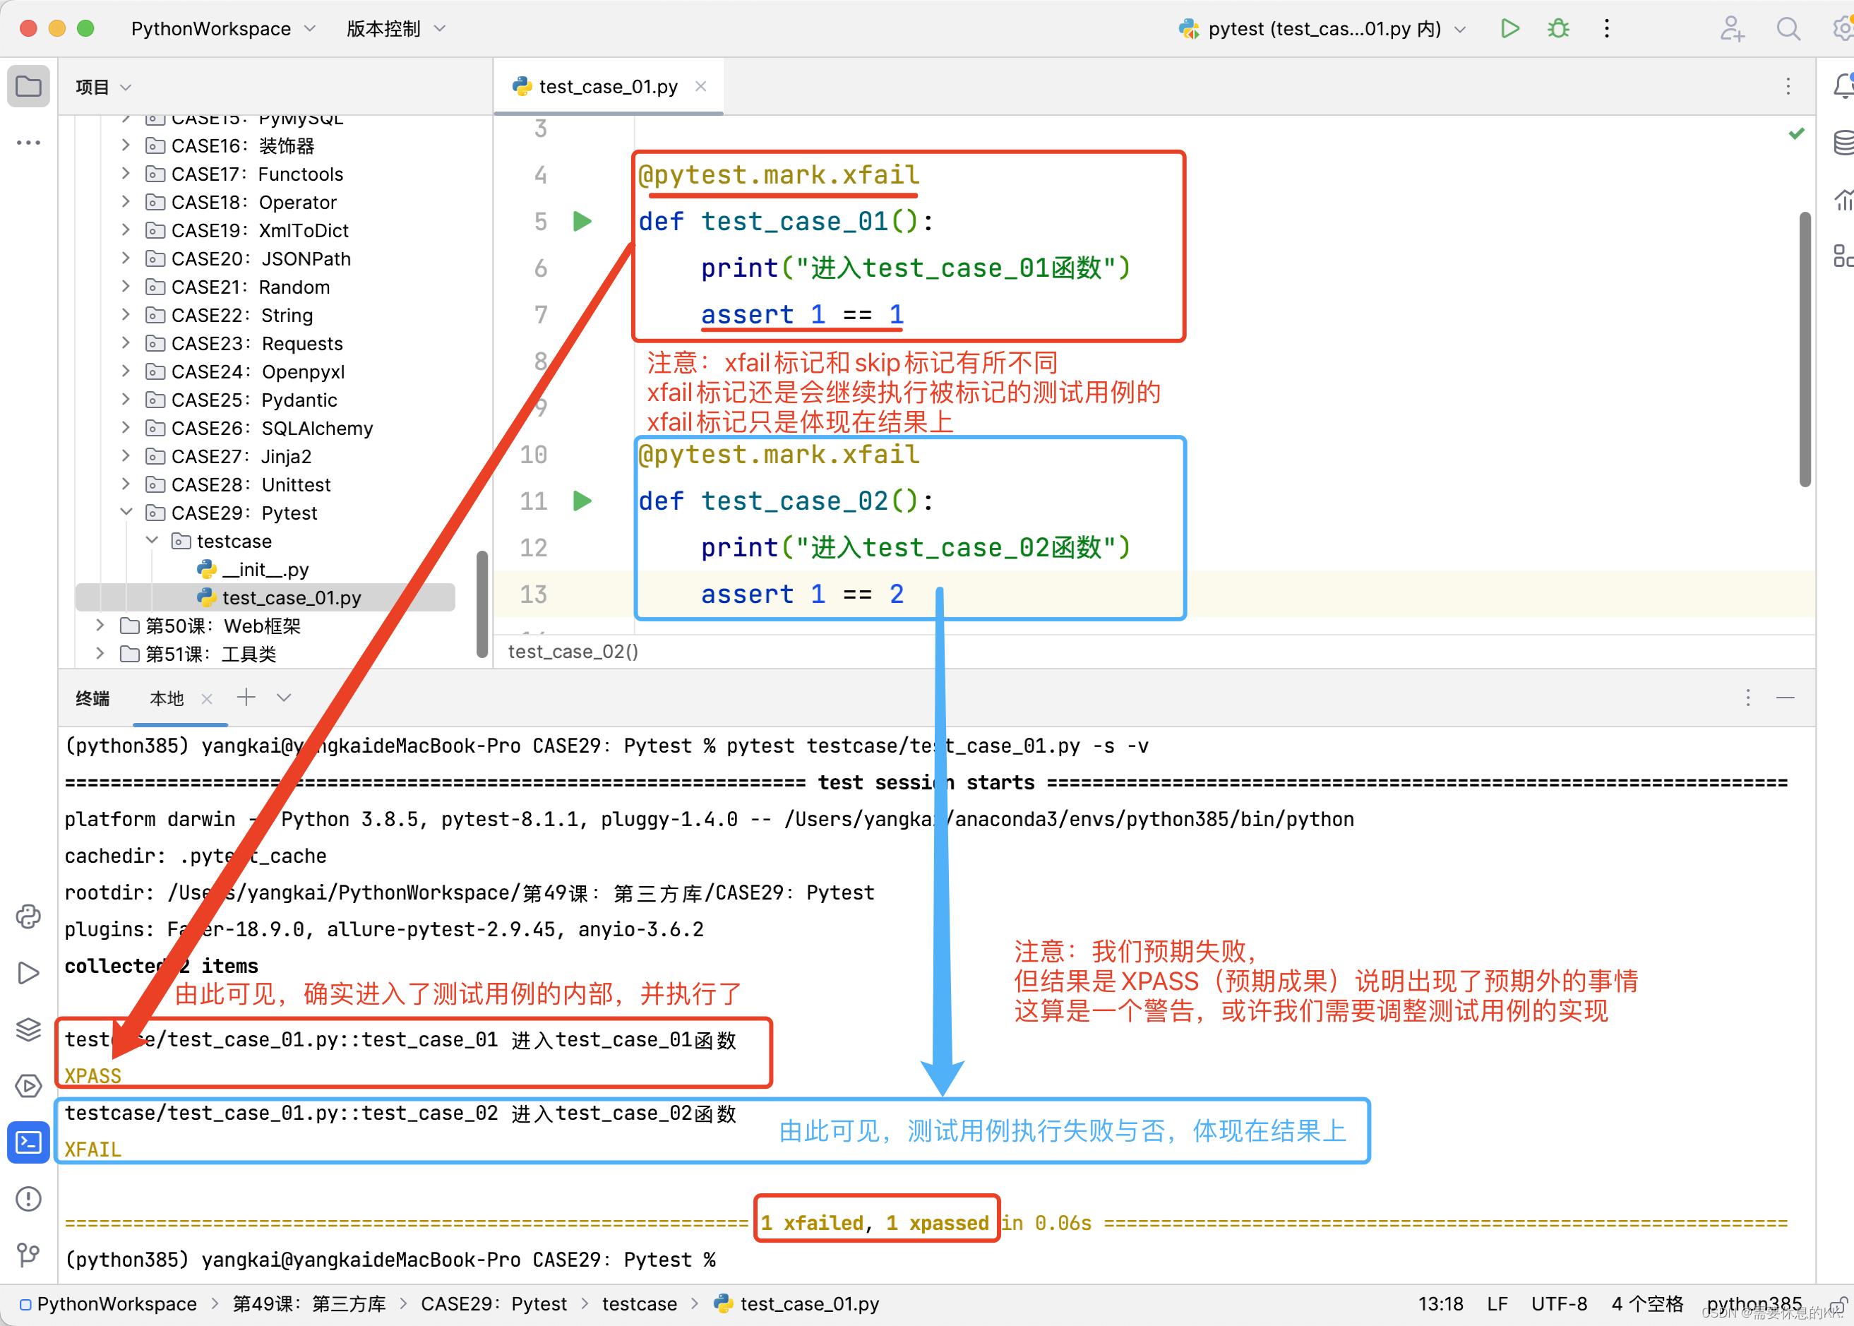Image resolution: width=1854 pixels, height=1326 pixels.
Task: Run test_case_01 from gutter arrow
Action: tap(582, 221)
